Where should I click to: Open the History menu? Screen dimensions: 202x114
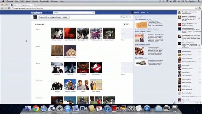35,1
